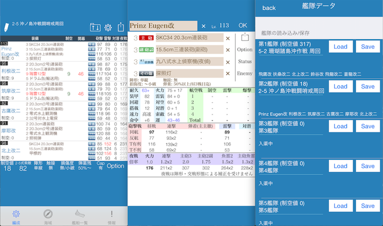Tap the green 副砲 equipment type icon
Viewport: 383px width, 226px height.
(x=146, y=50)
